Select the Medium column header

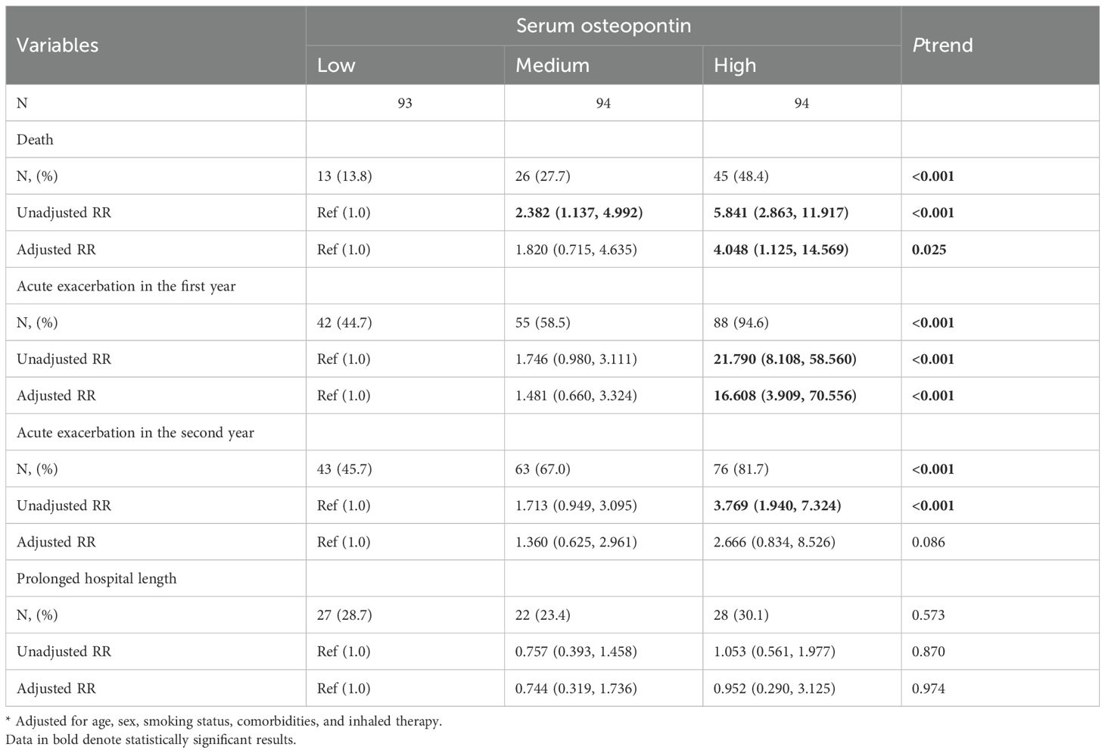pyautogui.click(x=552, y=65)
